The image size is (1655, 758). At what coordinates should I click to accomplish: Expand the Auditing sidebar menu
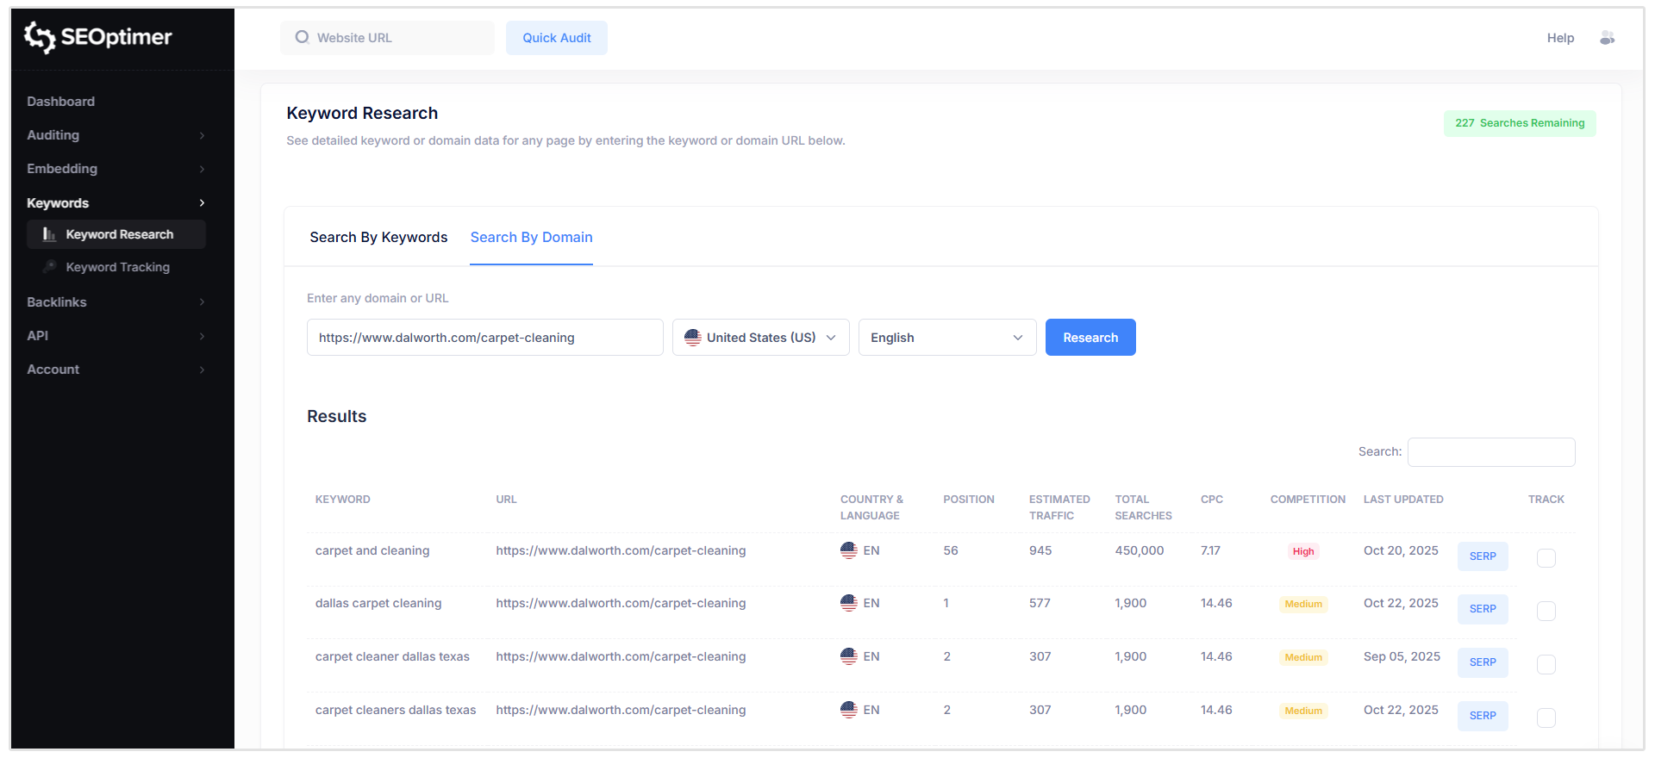point(116,135)
